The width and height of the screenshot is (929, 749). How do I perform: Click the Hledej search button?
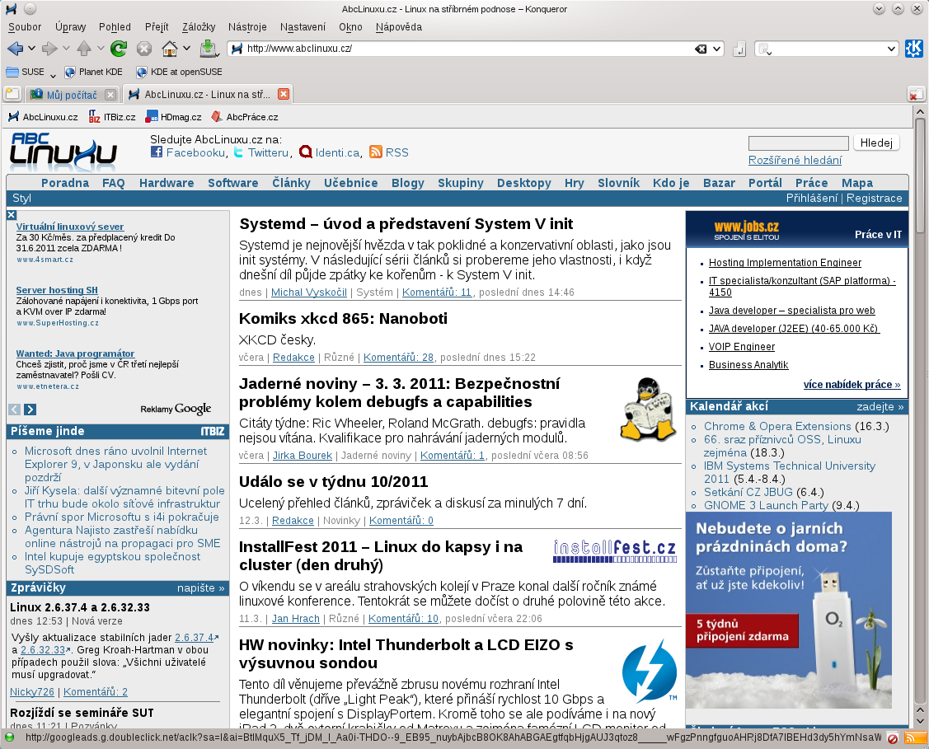(x=876, y=143)
